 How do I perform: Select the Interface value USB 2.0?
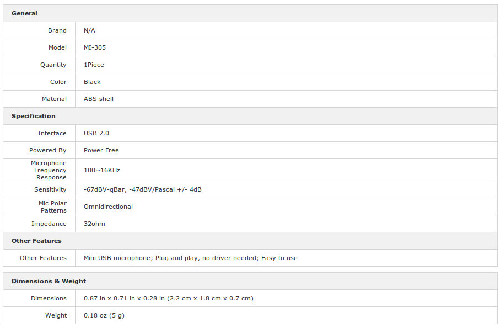coord(96,133)
